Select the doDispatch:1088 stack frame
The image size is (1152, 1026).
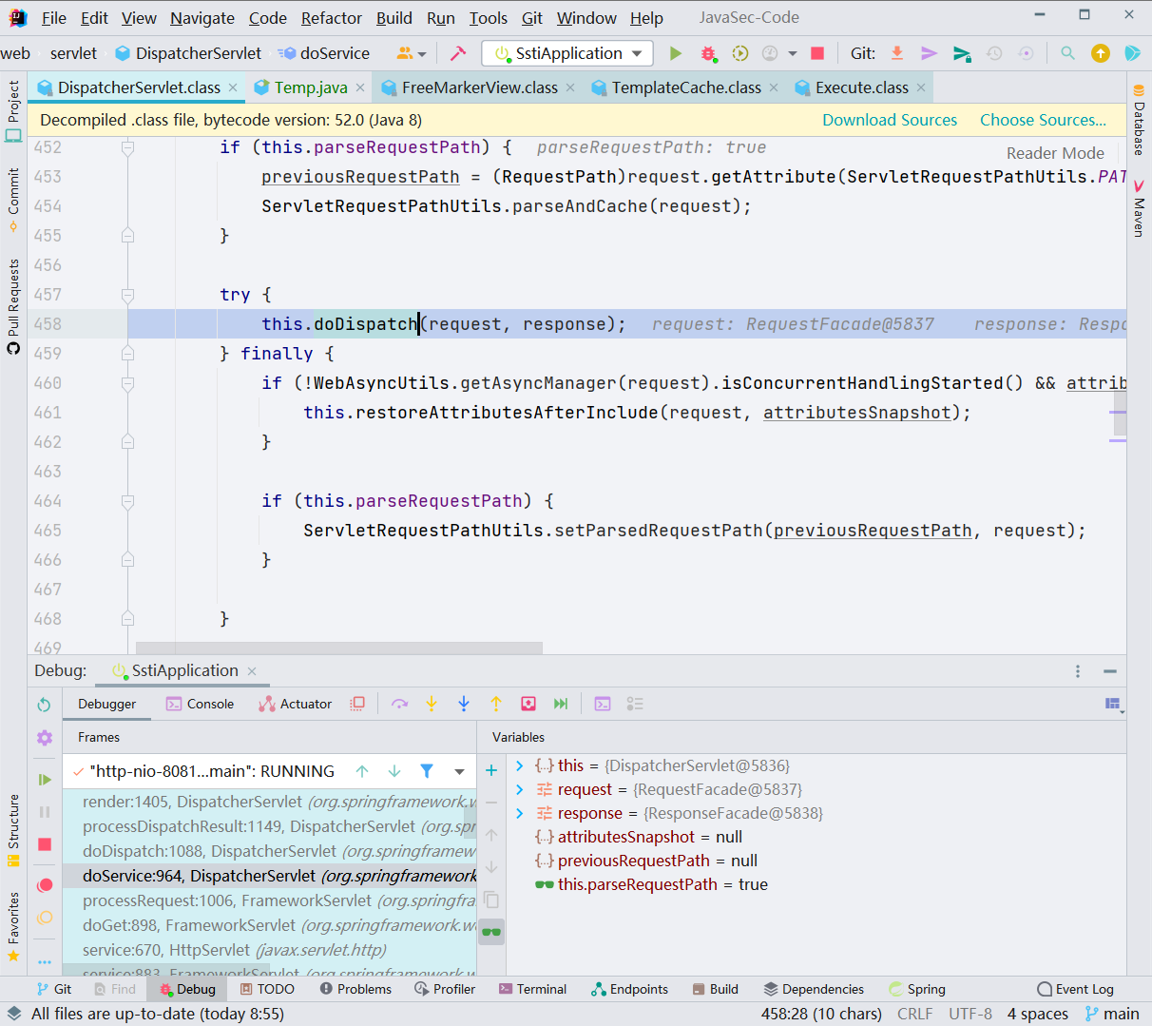click(270, 851)
